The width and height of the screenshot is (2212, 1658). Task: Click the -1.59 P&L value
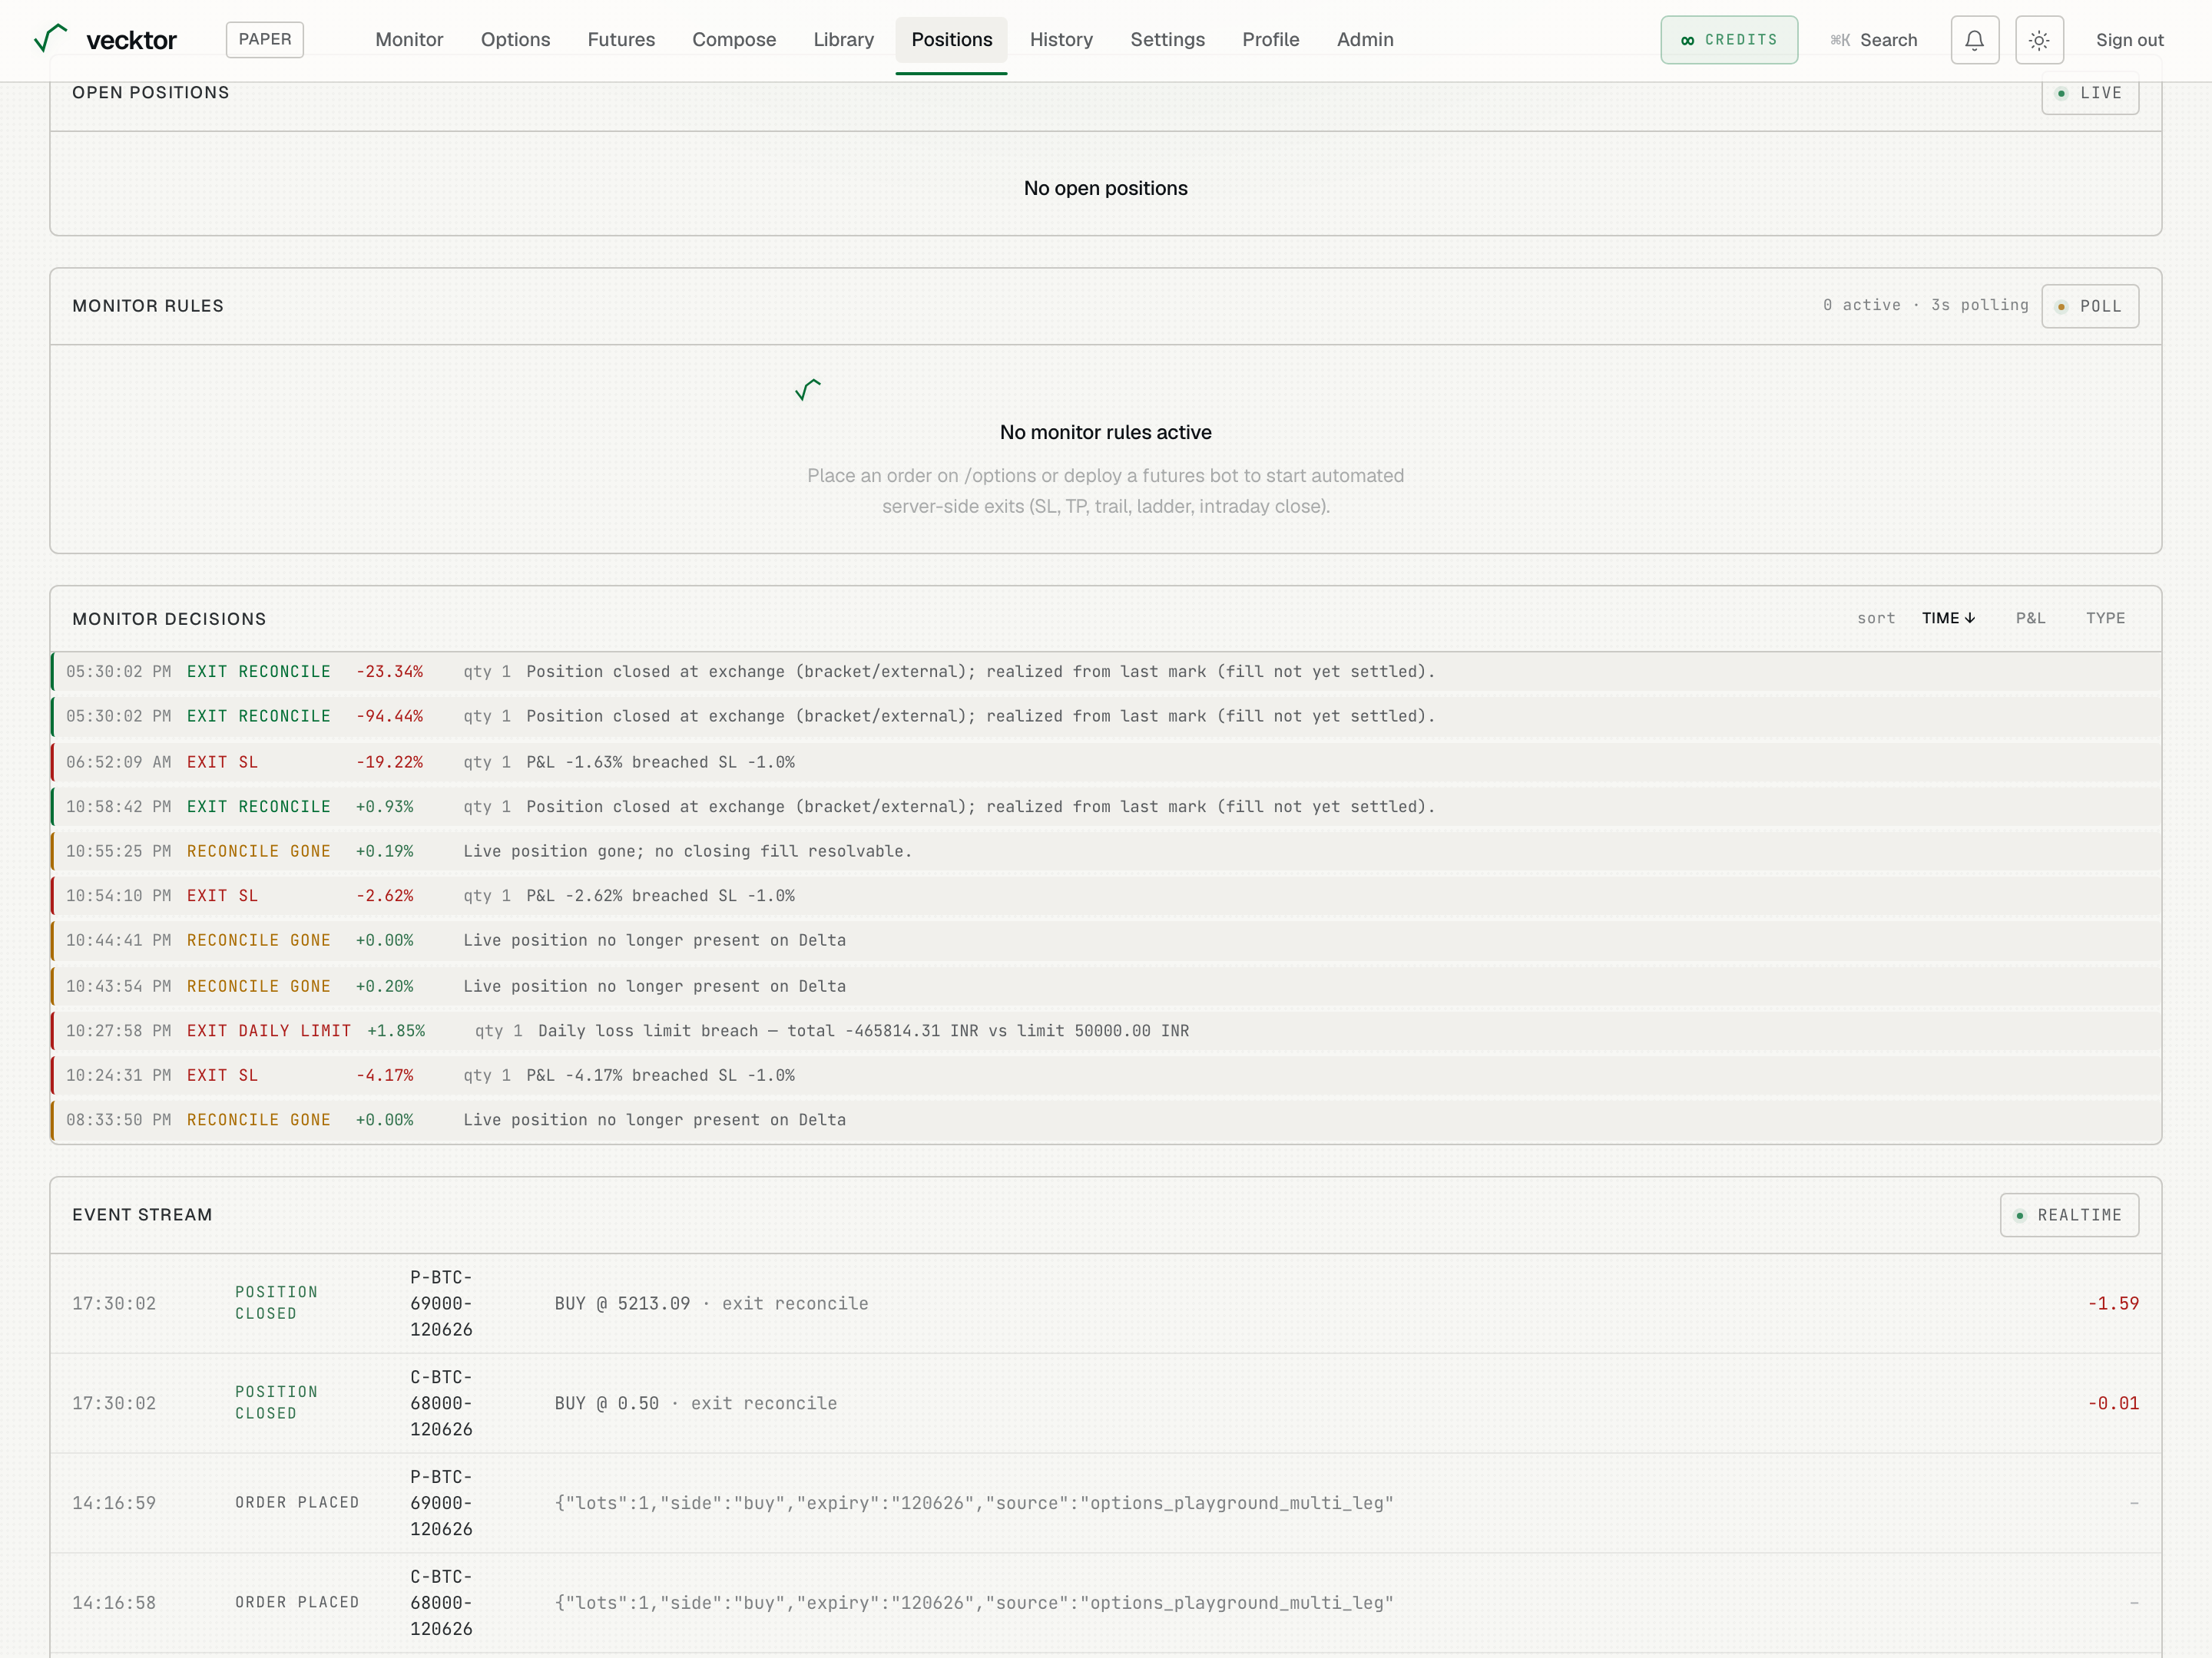(2113, 1303)
